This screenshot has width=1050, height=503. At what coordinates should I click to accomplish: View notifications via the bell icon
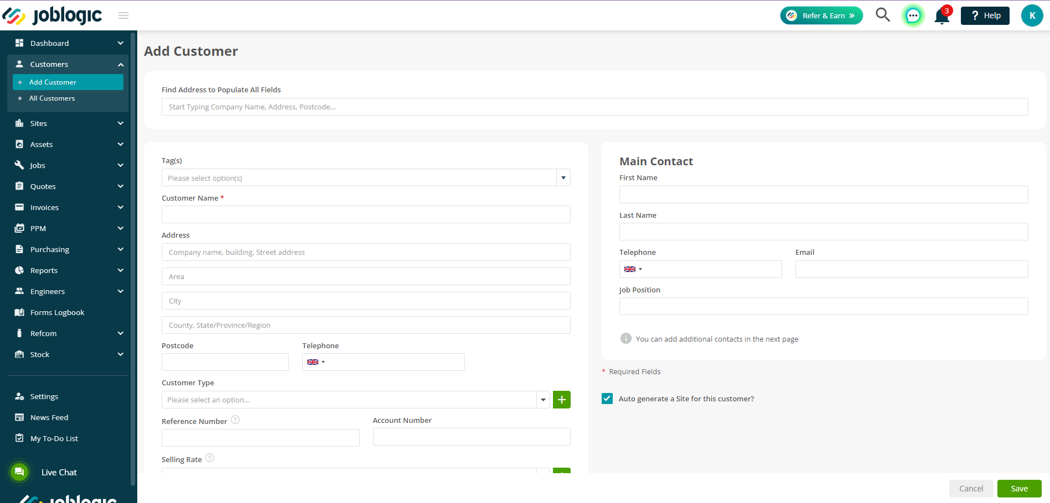click(942, 15)
